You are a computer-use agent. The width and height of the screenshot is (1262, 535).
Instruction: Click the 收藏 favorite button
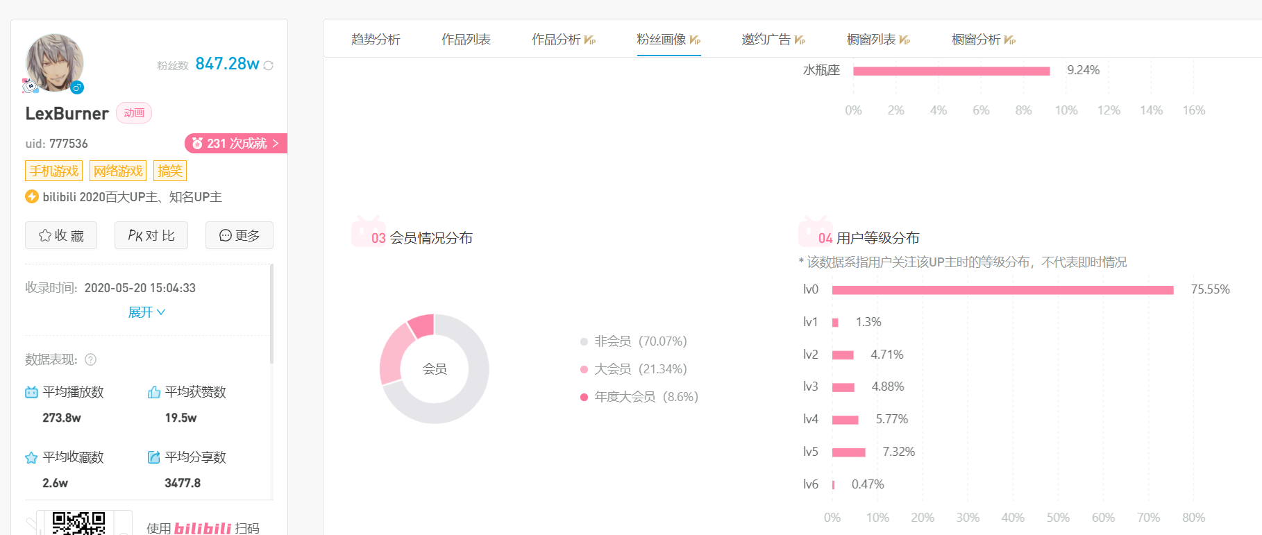click(61, 235)
